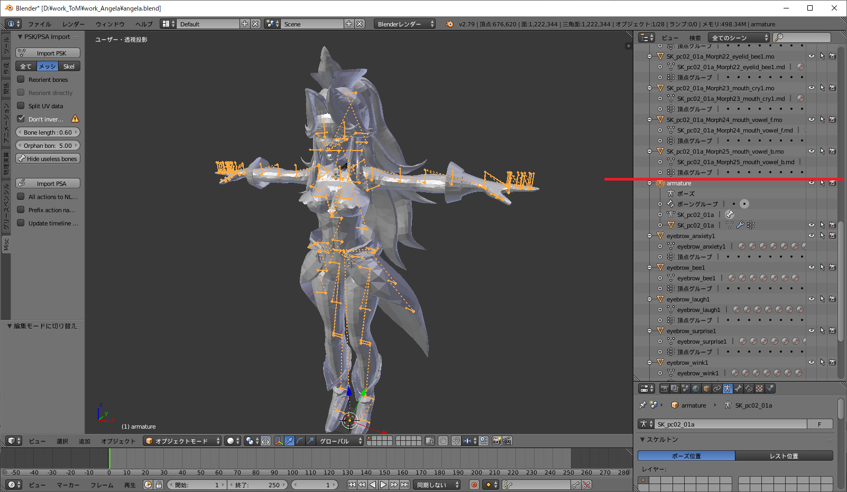Open the Bone properties tab
This screenshot has width=847, height=492.
(x=738, y=389)
